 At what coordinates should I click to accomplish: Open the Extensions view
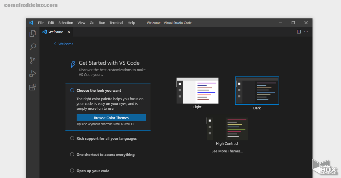coord(33,87)
